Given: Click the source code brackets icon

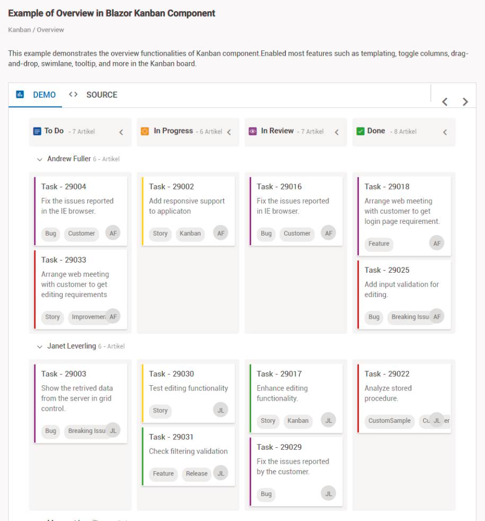Looking at the screenshot, I should [x=74, y=94].
